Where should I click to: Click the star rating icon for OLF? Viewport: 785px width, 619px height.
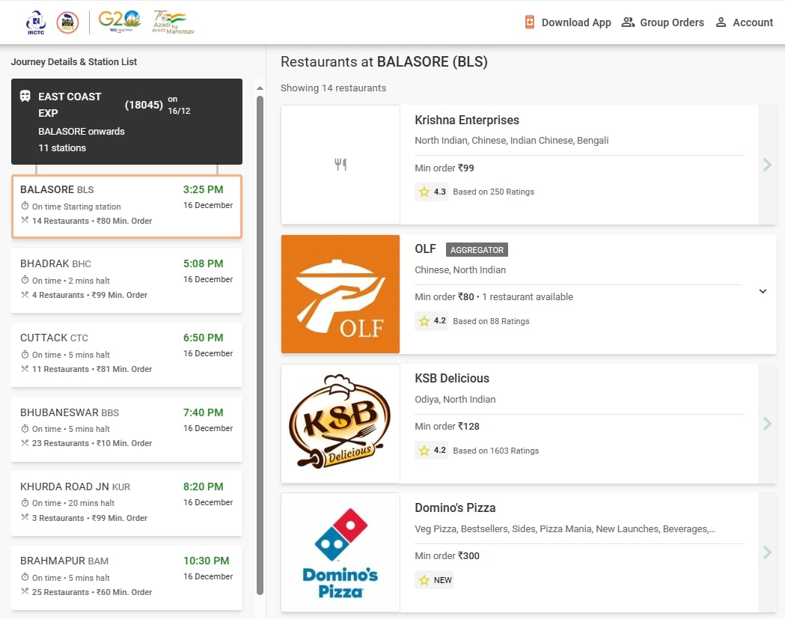tap(424, 320)
